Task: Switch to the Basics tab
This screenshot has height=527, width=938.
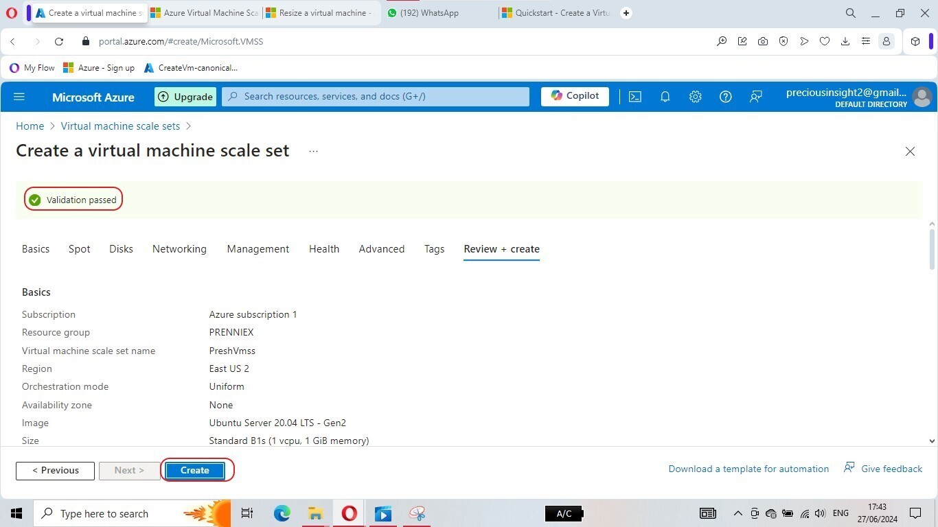Action: (x=36, y=249)
